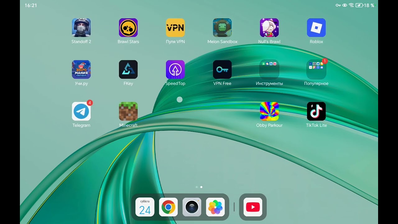
Task: Switch to the first home screen page dot
Action: click(x=197, y=187)
